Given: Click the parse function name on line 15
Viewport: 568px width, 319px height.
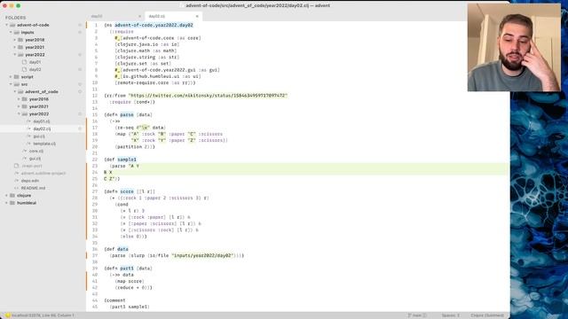Looking at the screenshot, I should point(127,114).
